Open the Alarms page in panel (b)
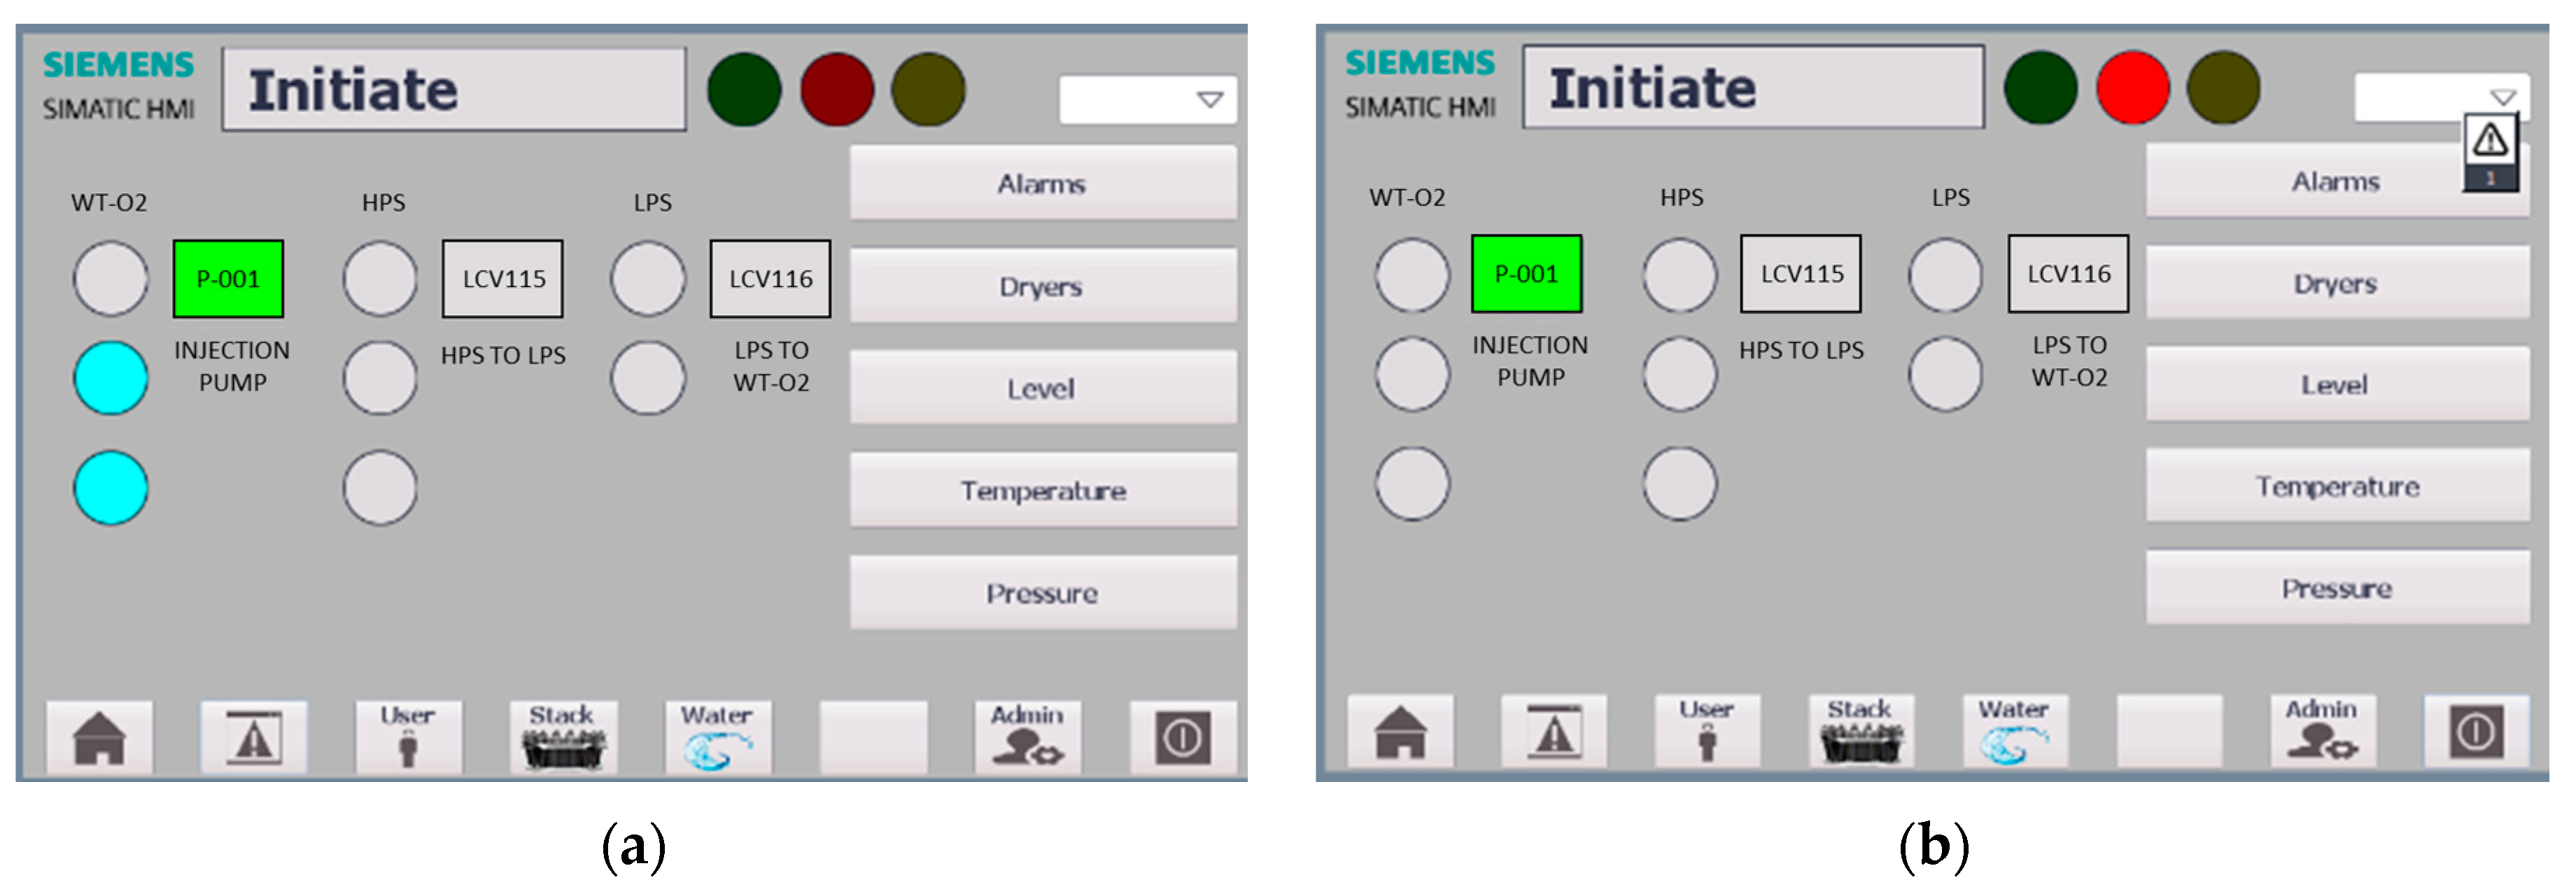 tap(2337, 181)
